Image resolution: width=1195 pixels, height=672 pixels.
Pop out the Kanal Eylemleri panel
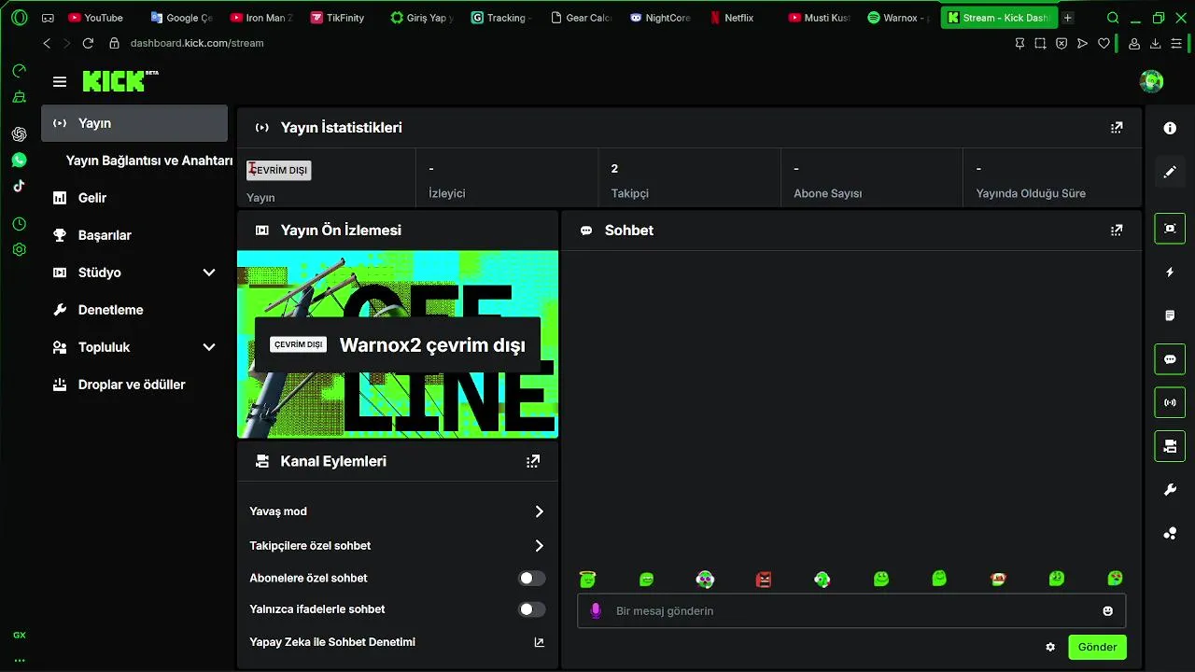(533, 461)
